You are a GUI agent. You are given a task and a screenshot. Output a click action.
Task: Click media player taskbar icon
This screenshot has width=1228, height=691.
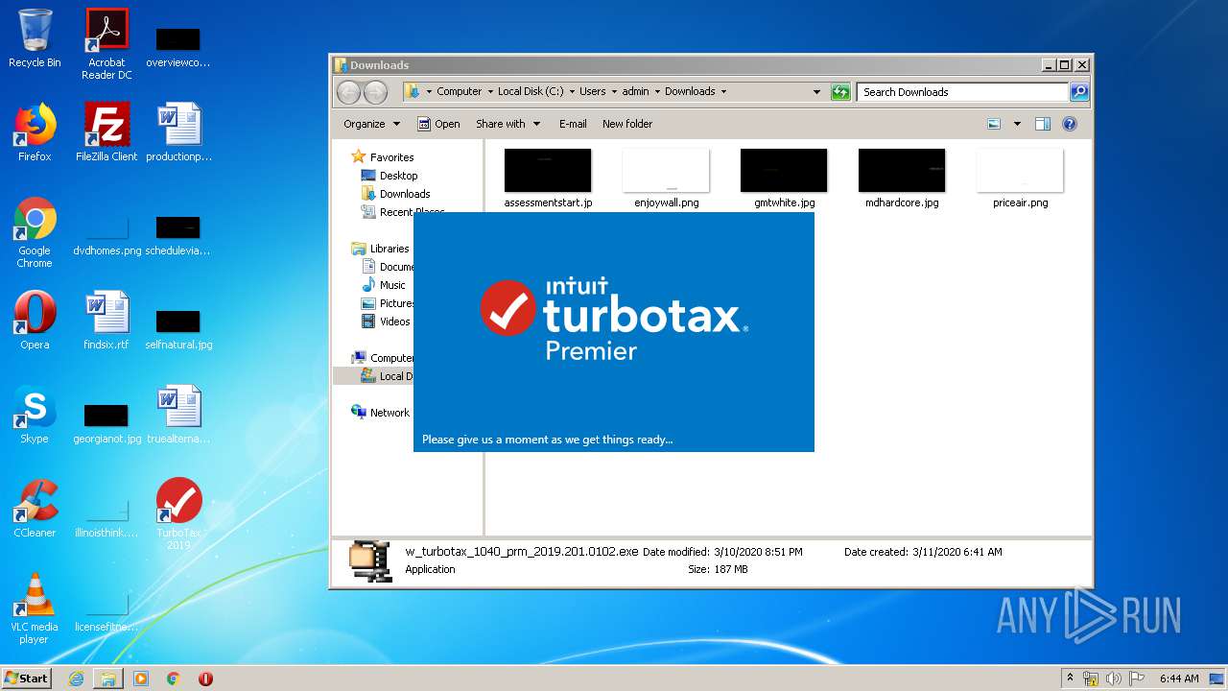coord(141,679)
